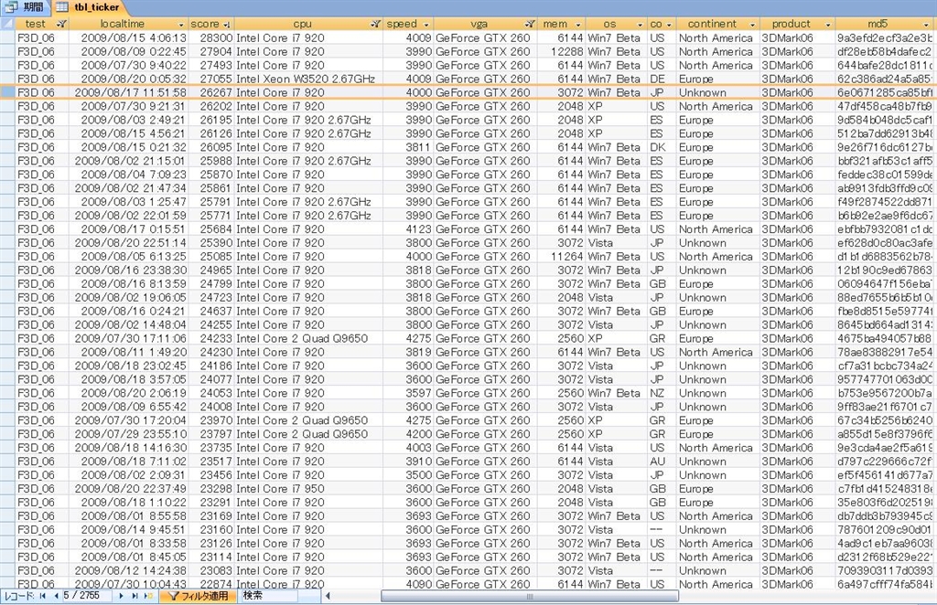
Task: Go to previous record in navigation bar
Action: click(x=56, y=596)
